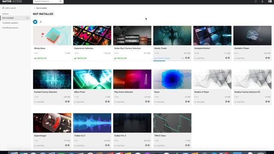Open the user account icon
274x154 pixels.
pyautogui.click(x=262, y=1)
